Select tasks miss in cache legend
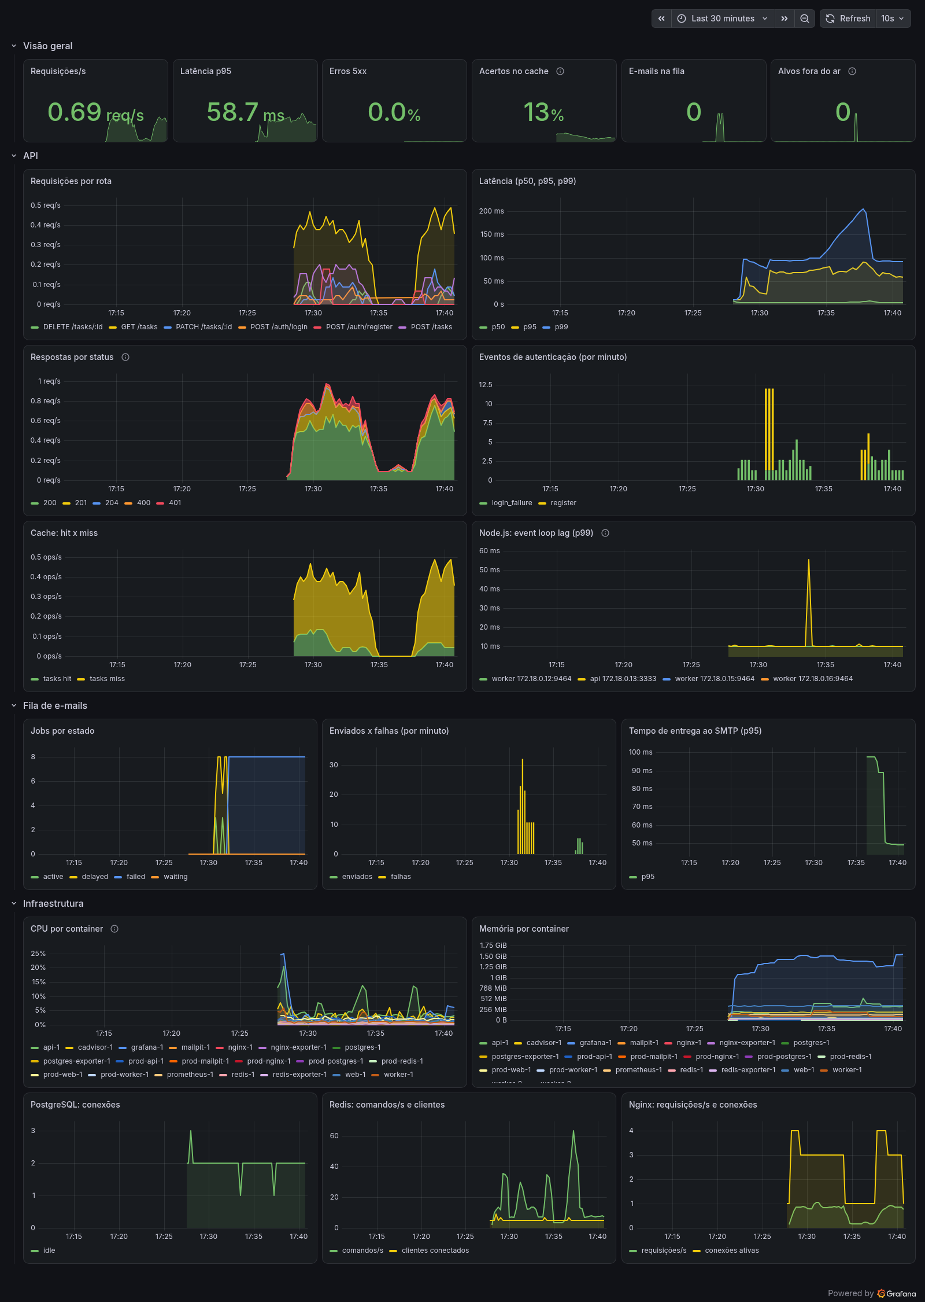This screenshot has height=1302, width=925. click(107, 679)
